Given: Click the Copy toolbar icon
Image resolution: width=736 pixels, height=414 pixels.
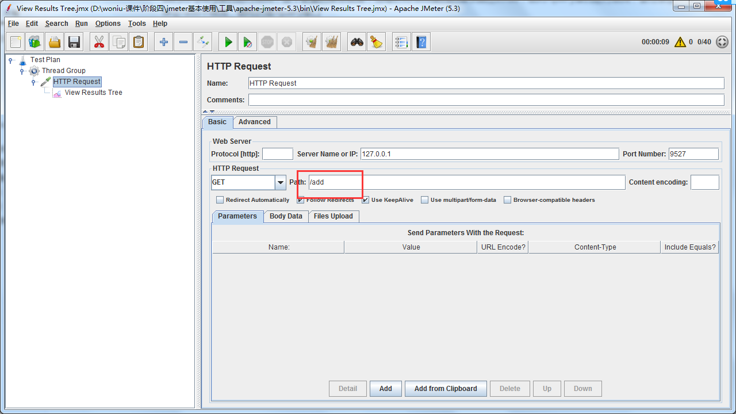Looking at the screenshot, I should tap(119, 42).
